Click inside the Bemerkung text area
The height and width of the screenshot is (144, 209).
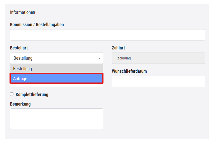point(56,119)
